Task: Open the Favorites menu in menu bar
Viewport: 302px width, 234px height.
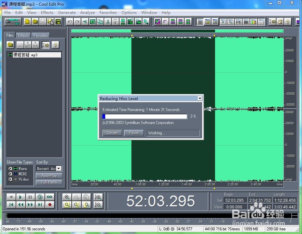Action: coord(108,13)
